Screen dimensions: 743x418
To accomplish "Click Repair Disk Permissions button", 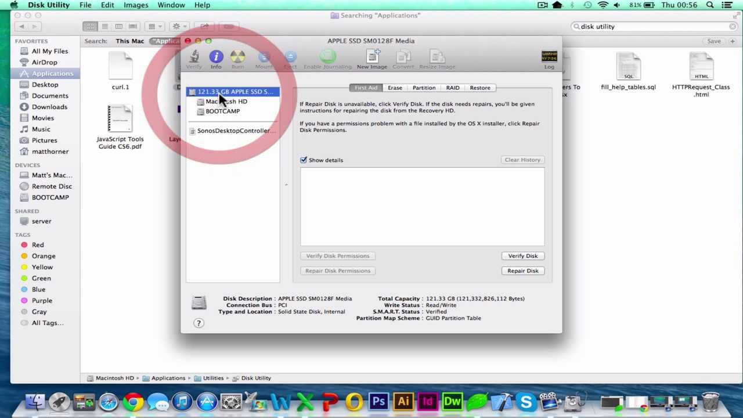I will click(x=338, y=271).
